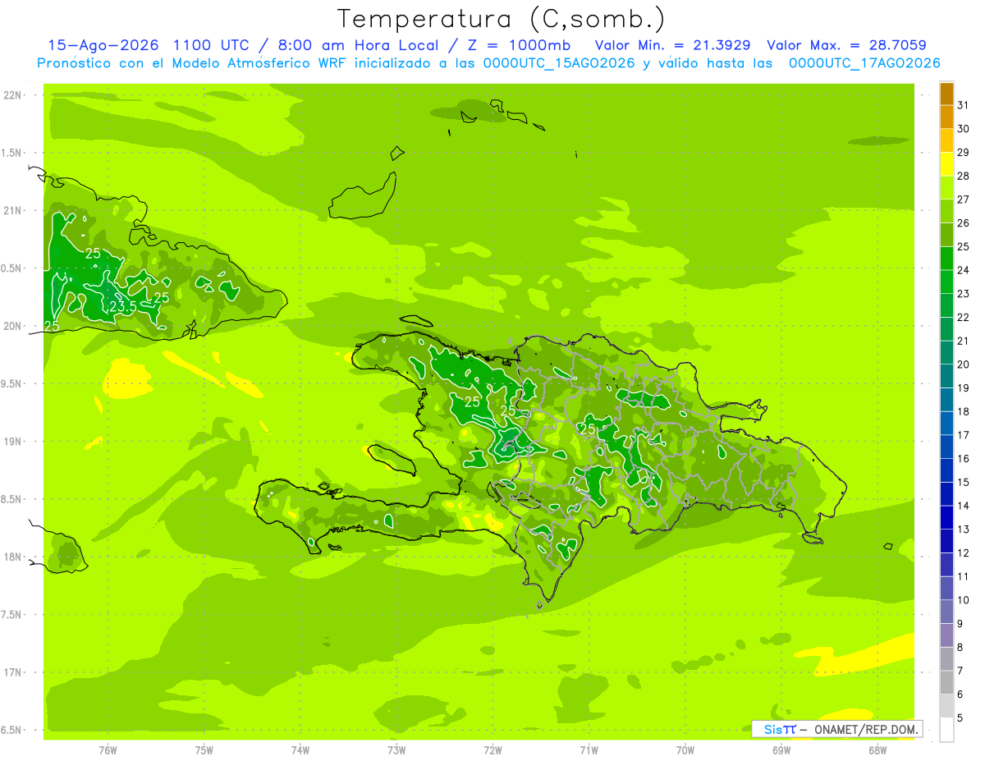Image resolution: width=985 pixels, height=761 pixels.
Task: Click the '21N' latitude axis label
Action: (13, 211)
